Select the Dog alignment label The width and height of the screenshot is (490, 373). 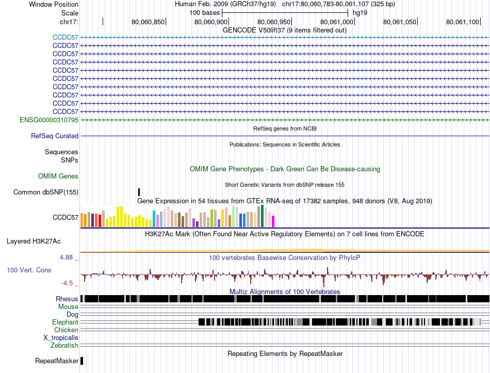point(72,315)
